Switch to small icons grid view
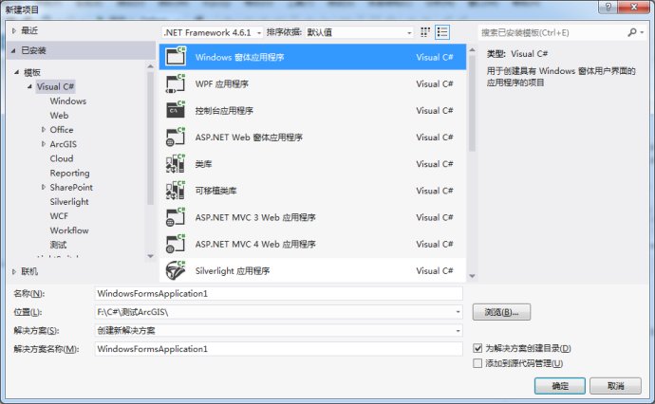The height and width of the screenshot is (404, 655). (x=425, y=32)
